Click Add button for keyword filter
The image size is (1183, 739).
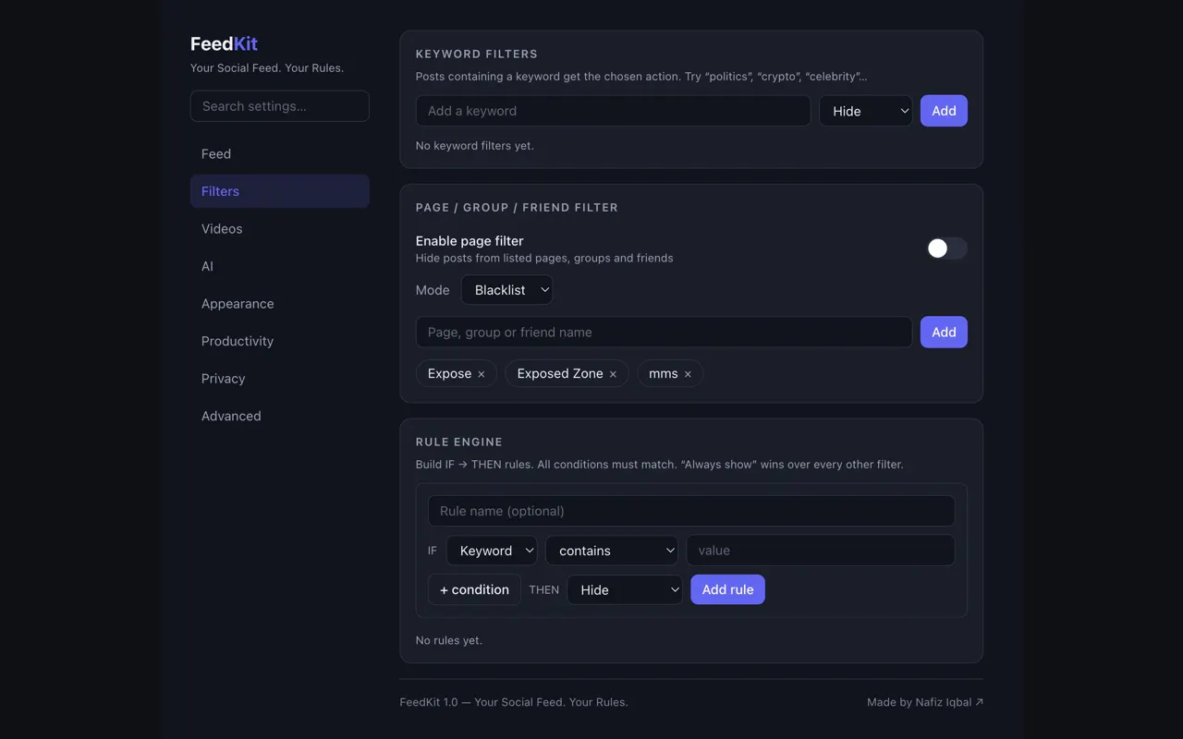[x=944, y=111]
